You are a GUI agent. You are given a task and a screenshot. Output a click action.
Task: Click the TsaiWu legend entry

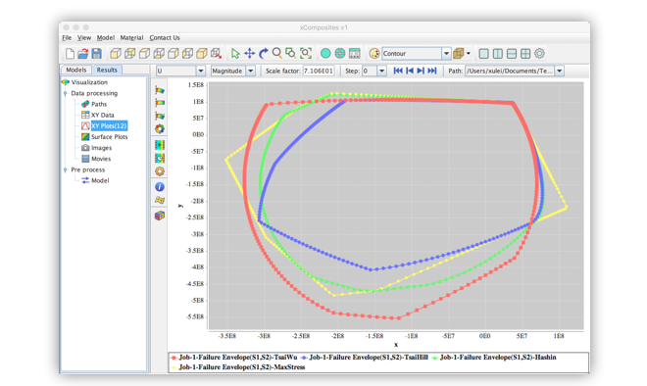point(234,358)
